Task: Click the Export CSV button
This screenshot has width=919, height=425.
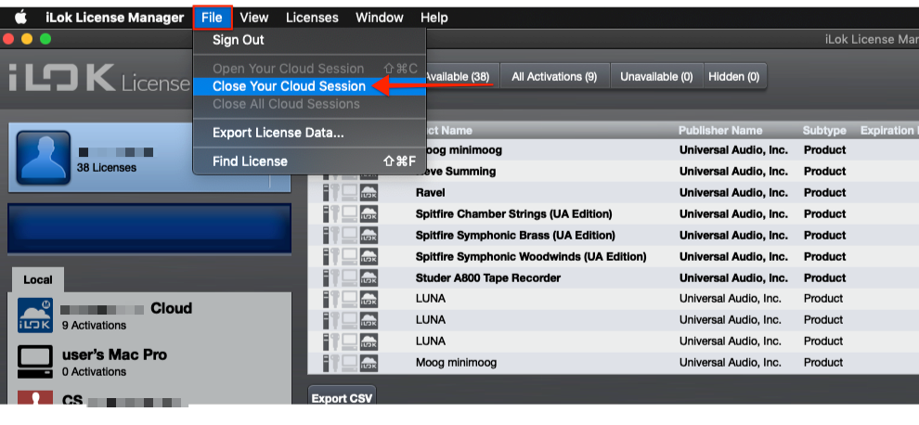Action: tap(341, 397)
